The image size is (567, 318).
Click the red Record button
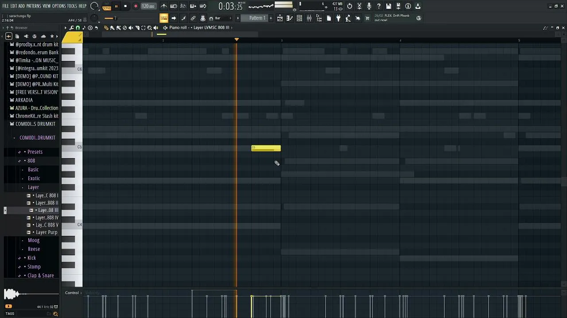click(x=136, y=6)
